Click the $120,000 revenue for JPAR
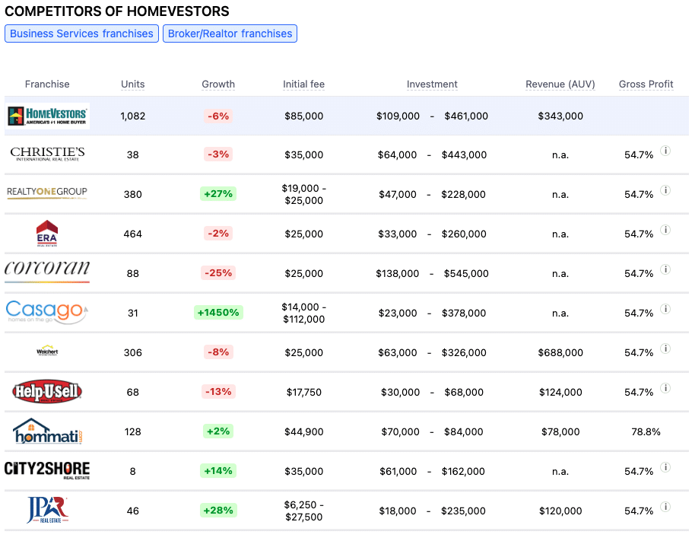Screen dimensions: 692x541 tap(560, 511)
